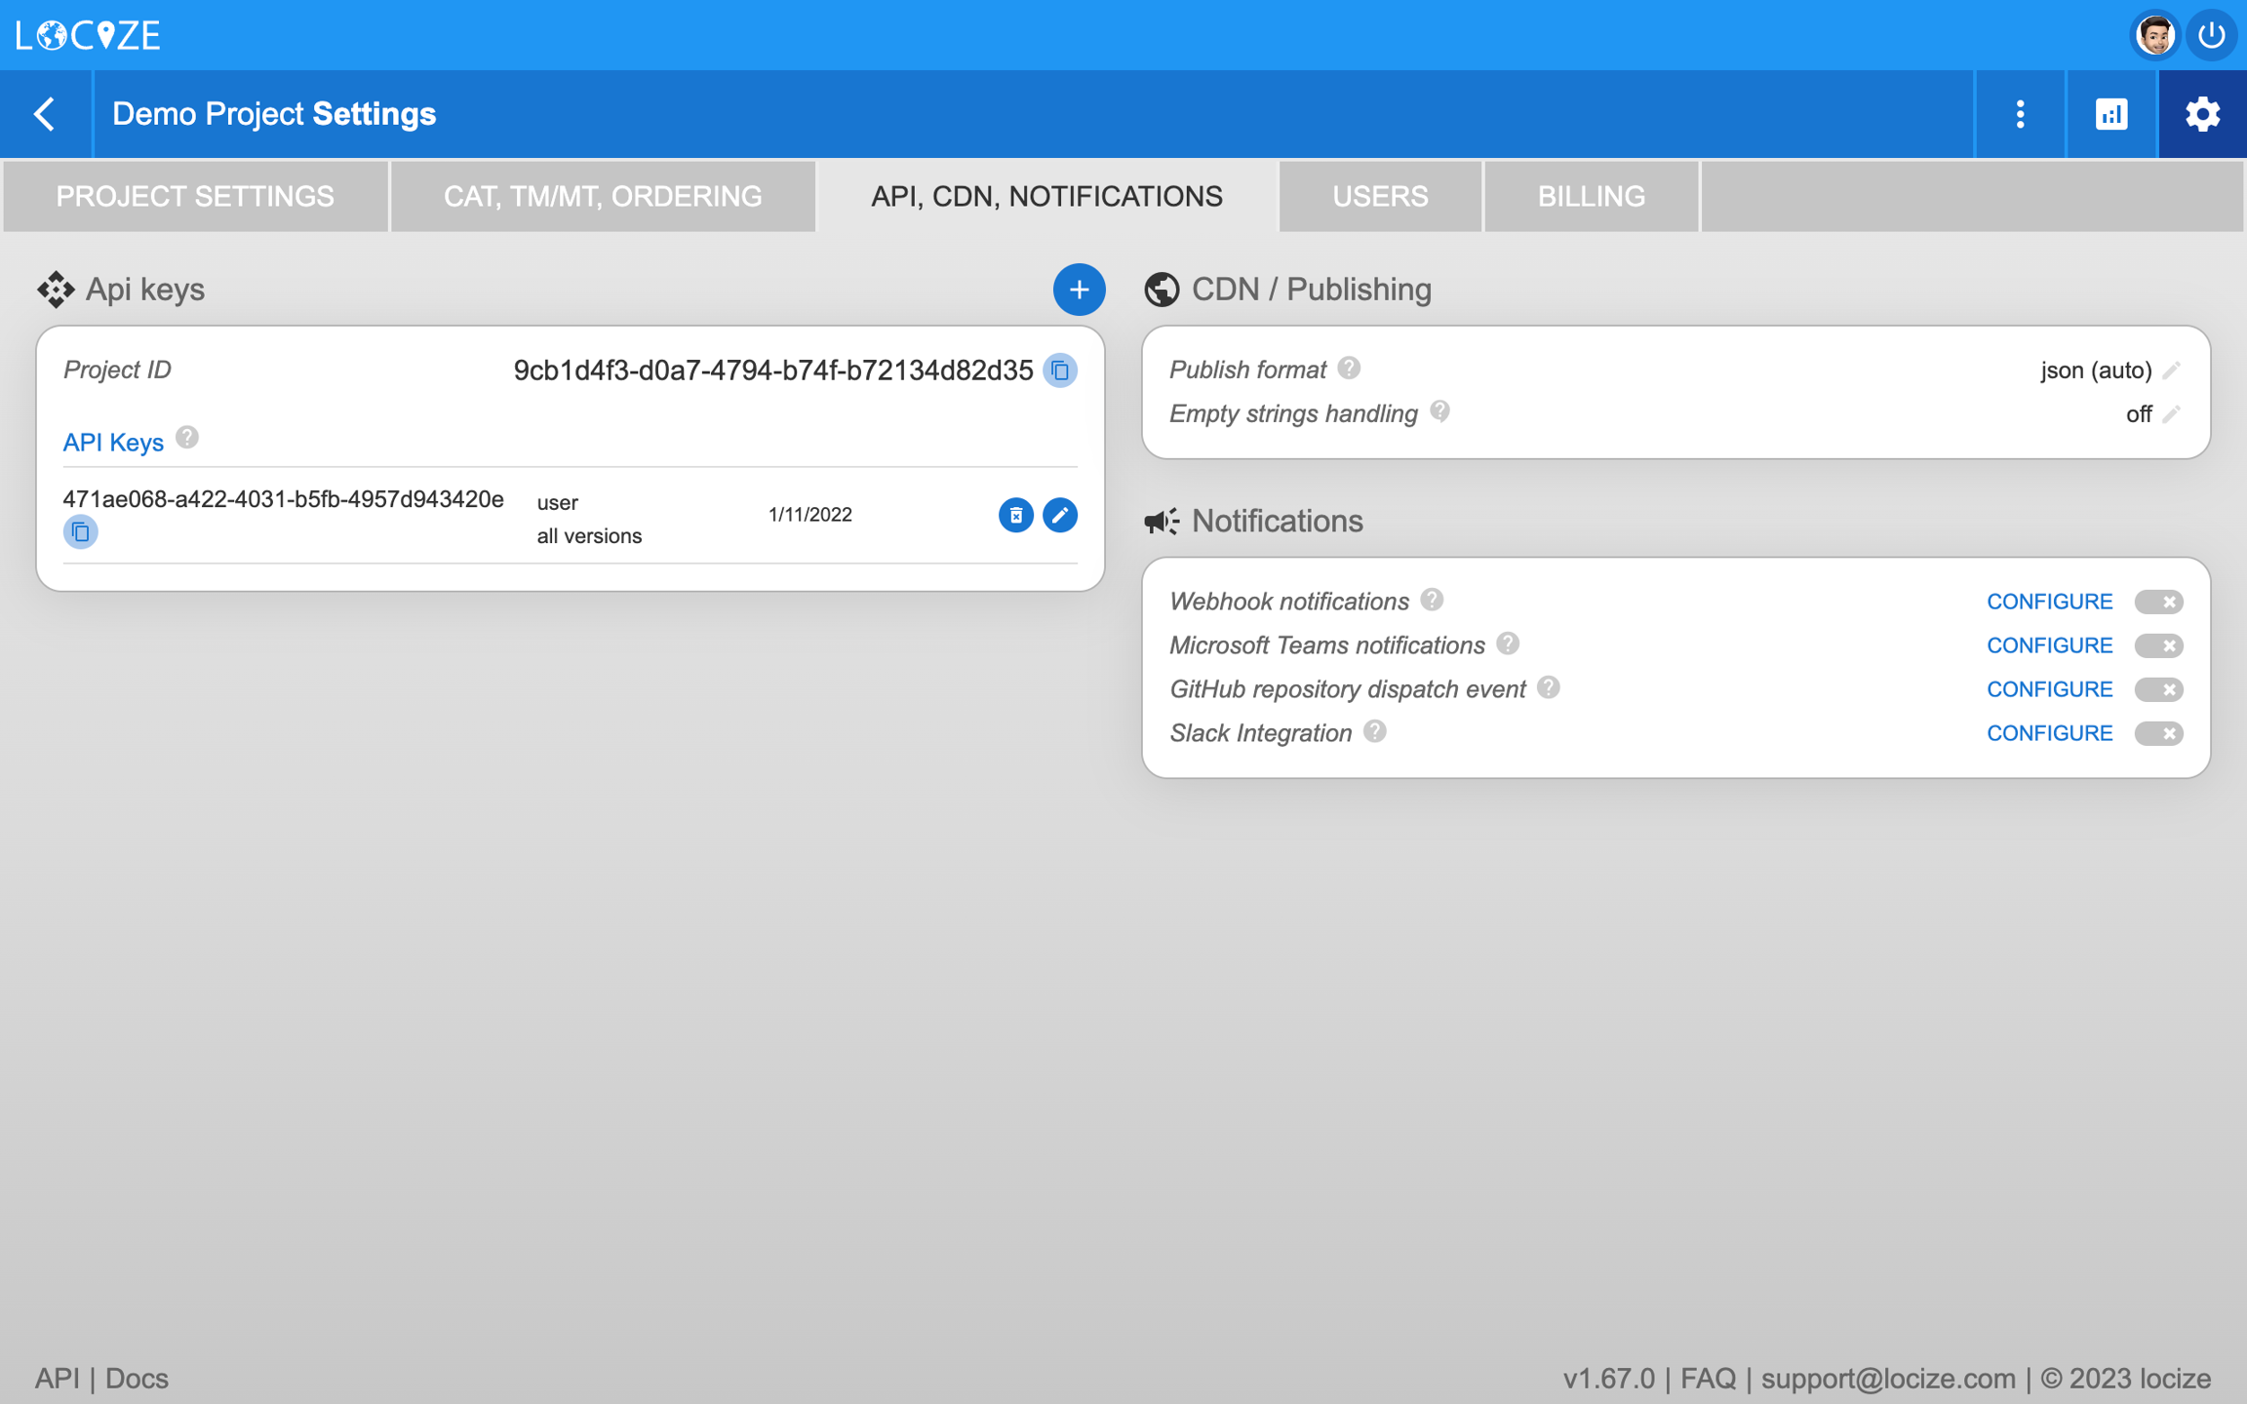Switch to the Users tab
This screenshot has width=2247, height=1404.
(1380, 196)
